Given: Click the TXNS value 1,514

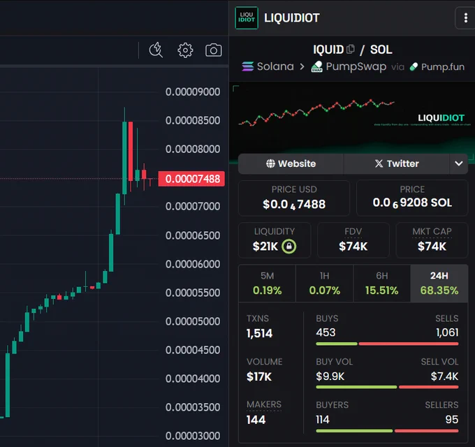Looking at the screenshot, I should tap(259, 333).
